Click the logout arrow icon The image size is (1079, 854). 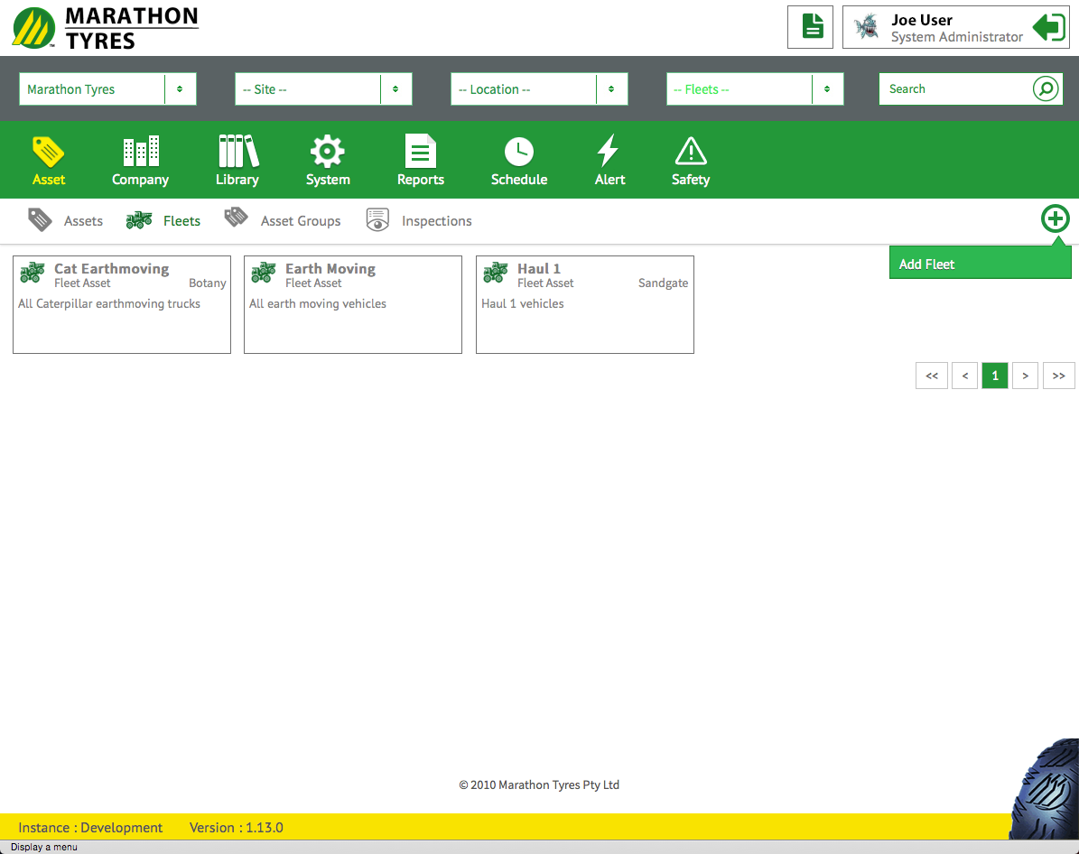1048,27
